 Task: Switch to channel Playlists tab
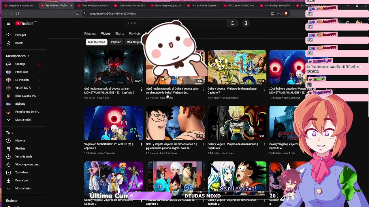[135, 34]
